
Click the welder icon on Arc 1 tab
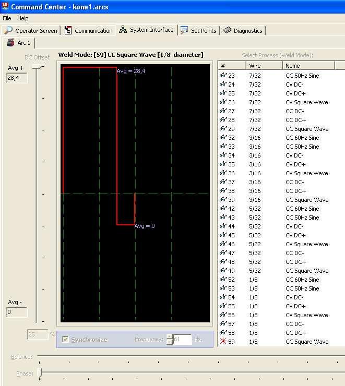10,42
